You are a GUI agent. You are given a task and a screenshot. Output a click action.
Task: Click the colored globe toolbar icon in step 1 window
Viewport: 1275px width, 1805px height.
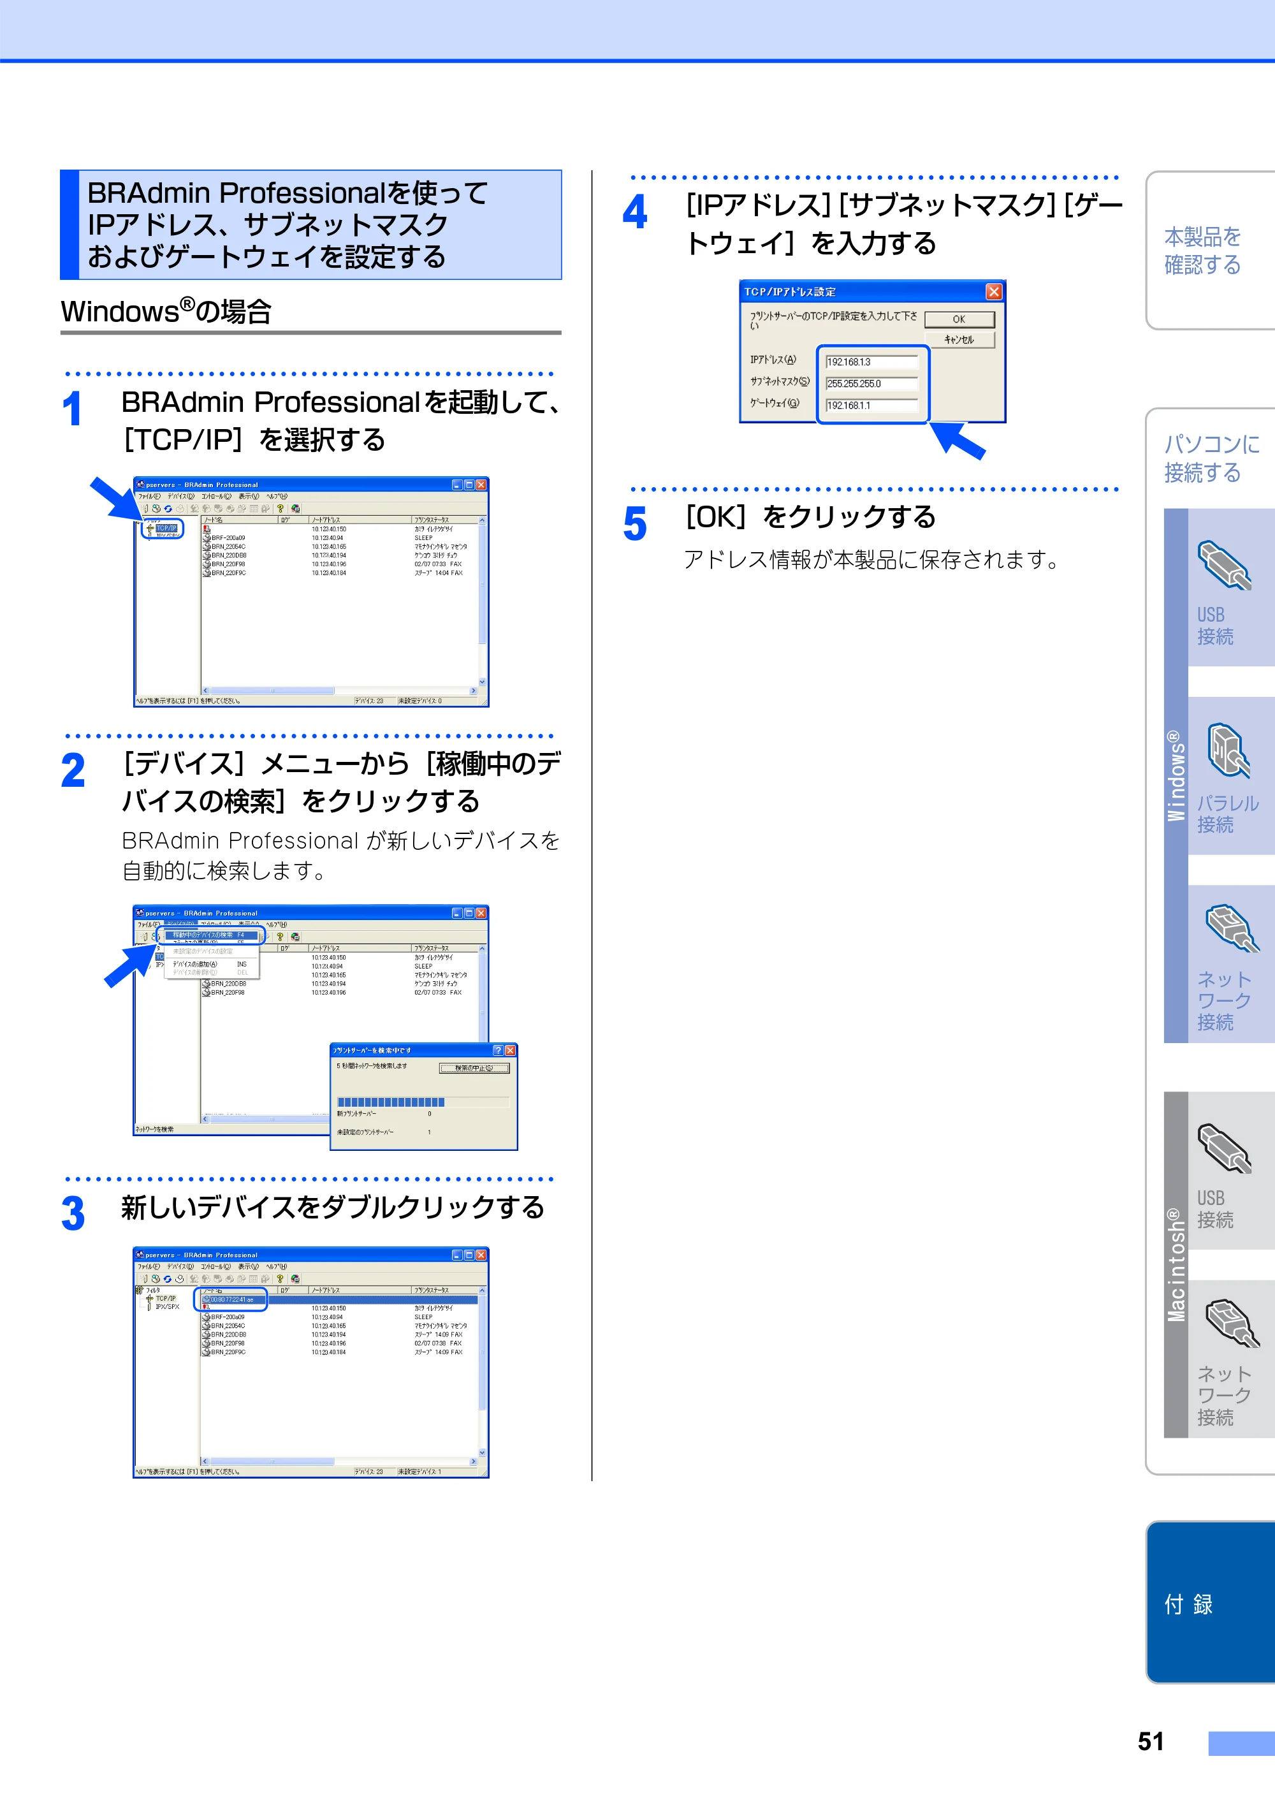point(296,509)
